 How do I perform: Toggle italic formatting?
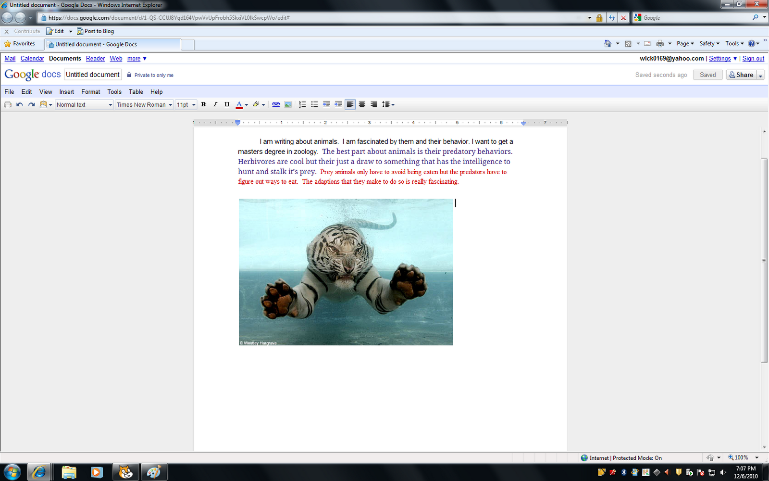(x=215, y=104)
